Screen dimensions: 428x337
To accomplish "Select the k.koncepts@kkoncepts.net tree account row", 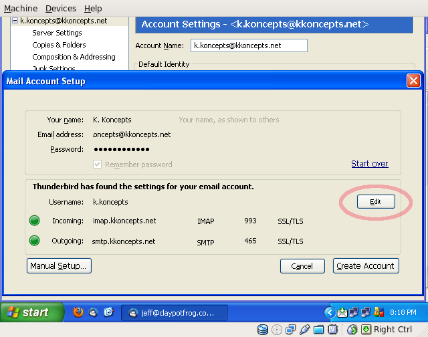I will click(x=64, y=21).
